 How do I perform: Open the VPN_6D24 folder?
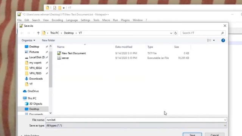pyautogui.click(x=36, y=68)
